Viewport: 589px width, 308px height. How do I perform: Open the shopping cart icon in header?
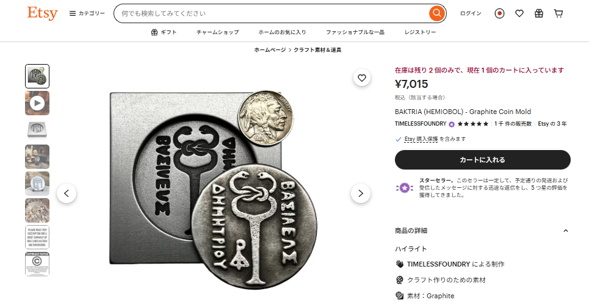[558, 13]
